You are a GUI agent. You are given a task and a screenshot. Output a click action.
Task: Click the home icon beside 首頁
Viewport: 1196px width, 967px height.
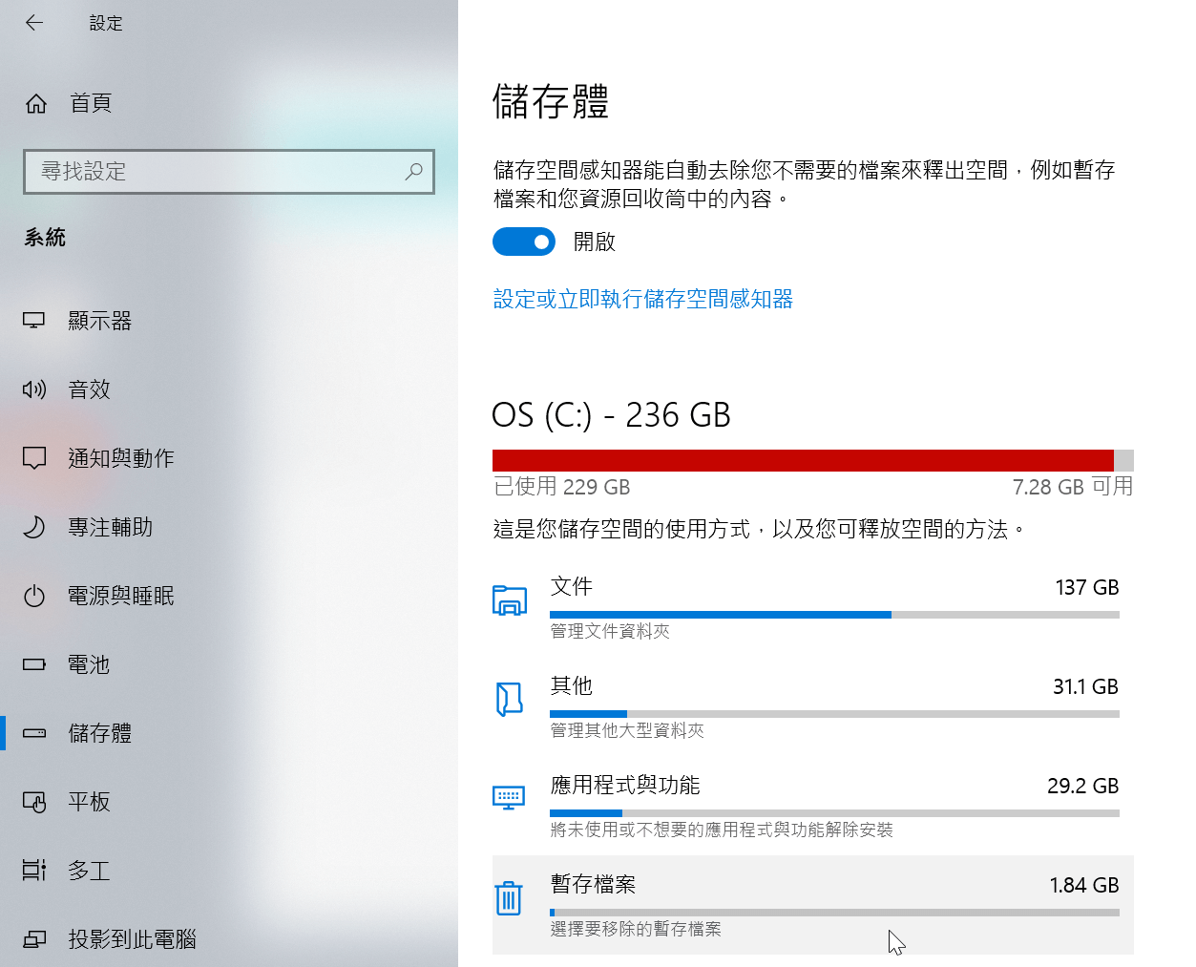pyautogui.click(x=36, y=103)
